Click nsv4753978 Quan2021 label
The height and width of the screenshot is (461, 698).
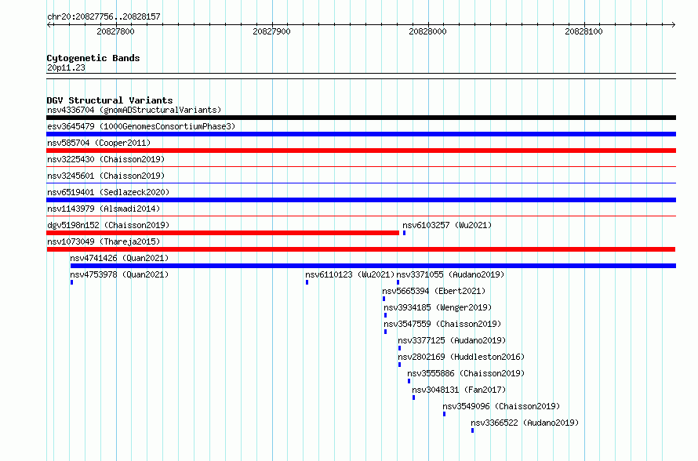[x=119, y=274]
